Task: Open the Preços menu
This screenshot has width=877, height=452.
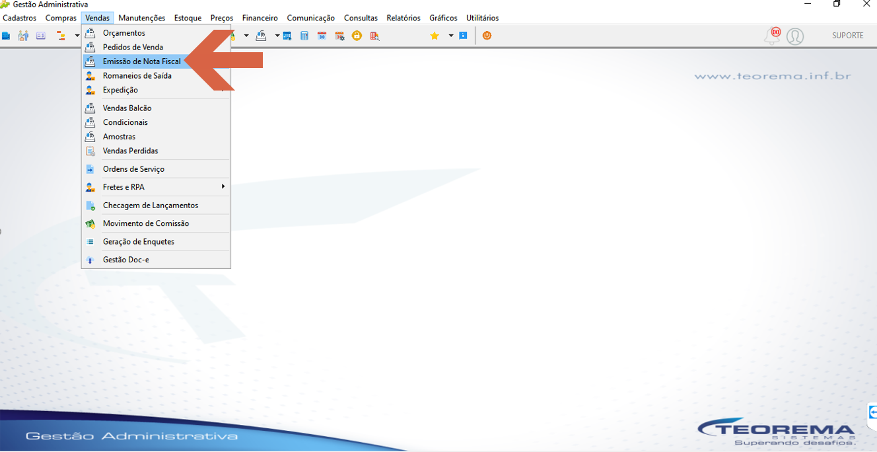Action: 222,18
